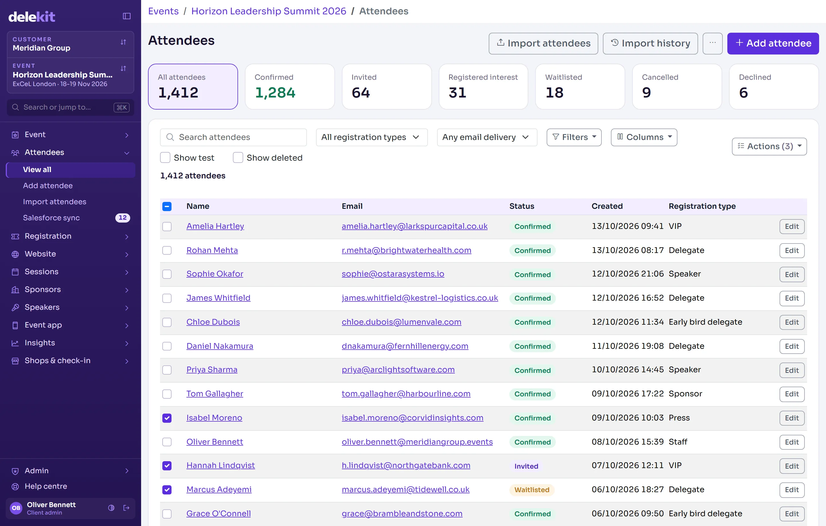Click the Insights chart icon
826x526 pixels.
15,343
